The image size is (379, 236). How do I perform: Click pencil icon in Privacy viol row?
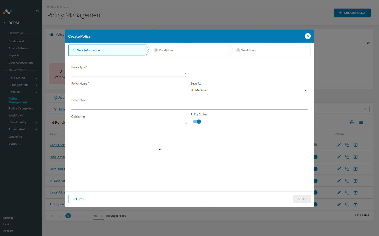[x=339, y=205]
